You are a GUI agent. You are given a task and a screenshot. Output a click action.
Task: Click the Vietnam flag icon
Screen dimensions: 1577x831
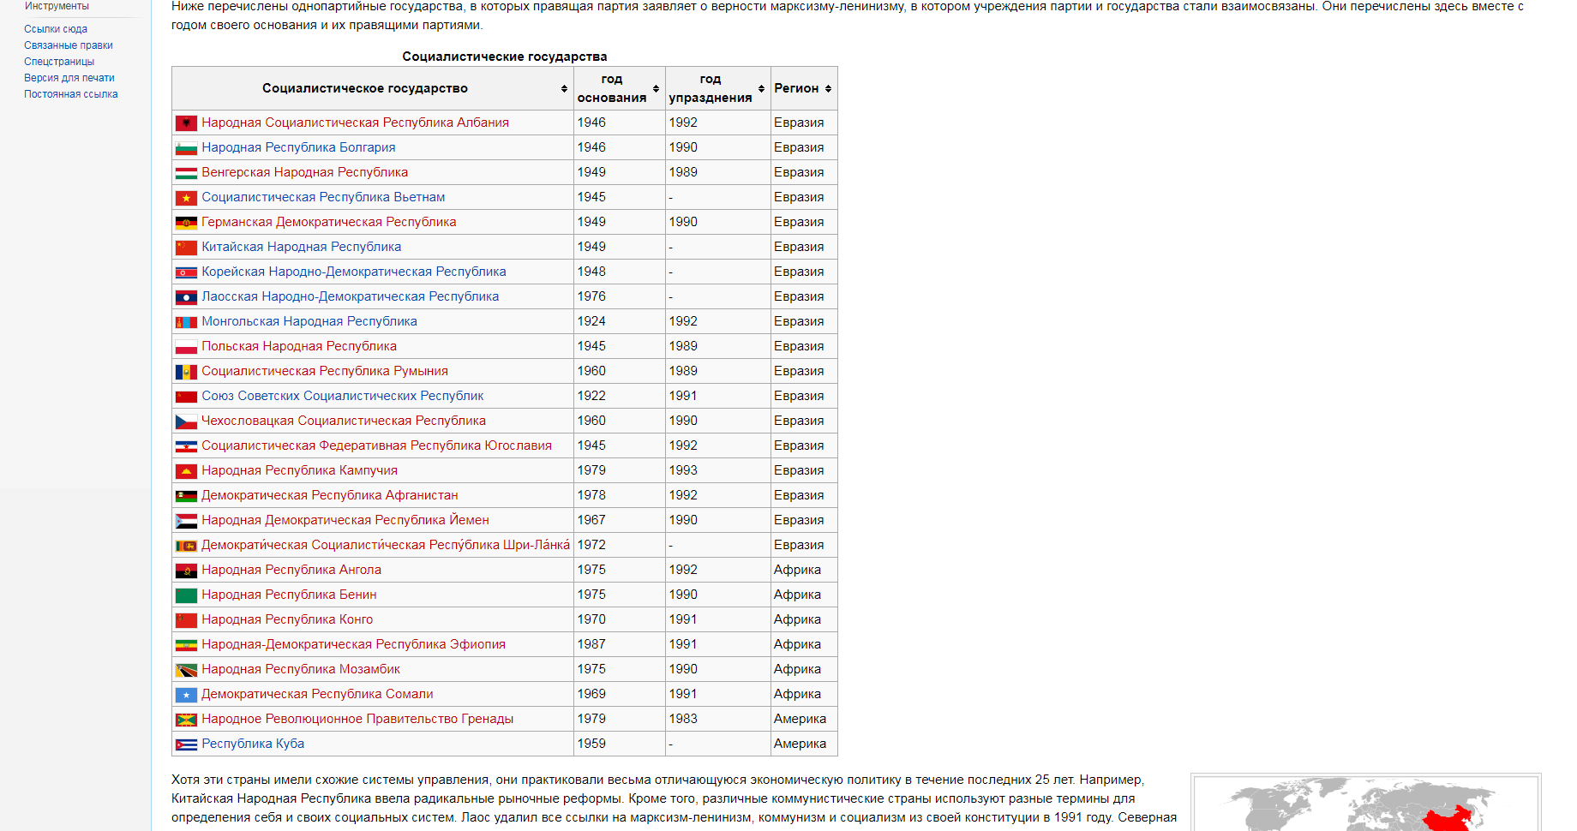[x=186, y=198]
